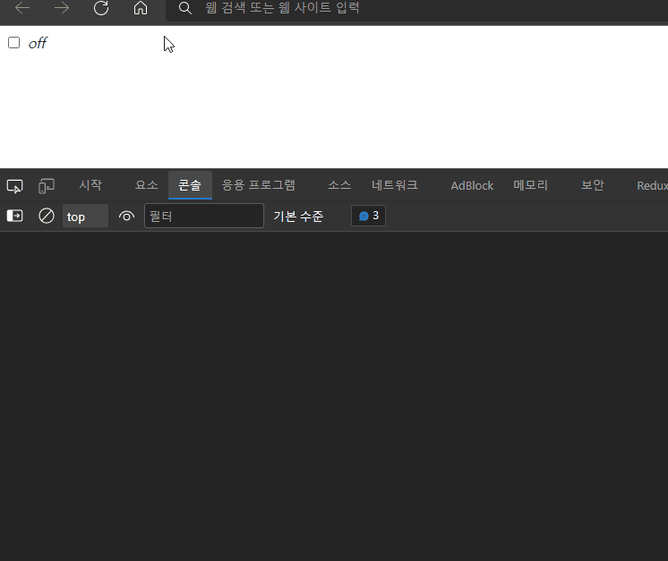This screenshot has height=561, width=668.
Task: Click the browser forward arrow
Action: (x=62, y=8)
